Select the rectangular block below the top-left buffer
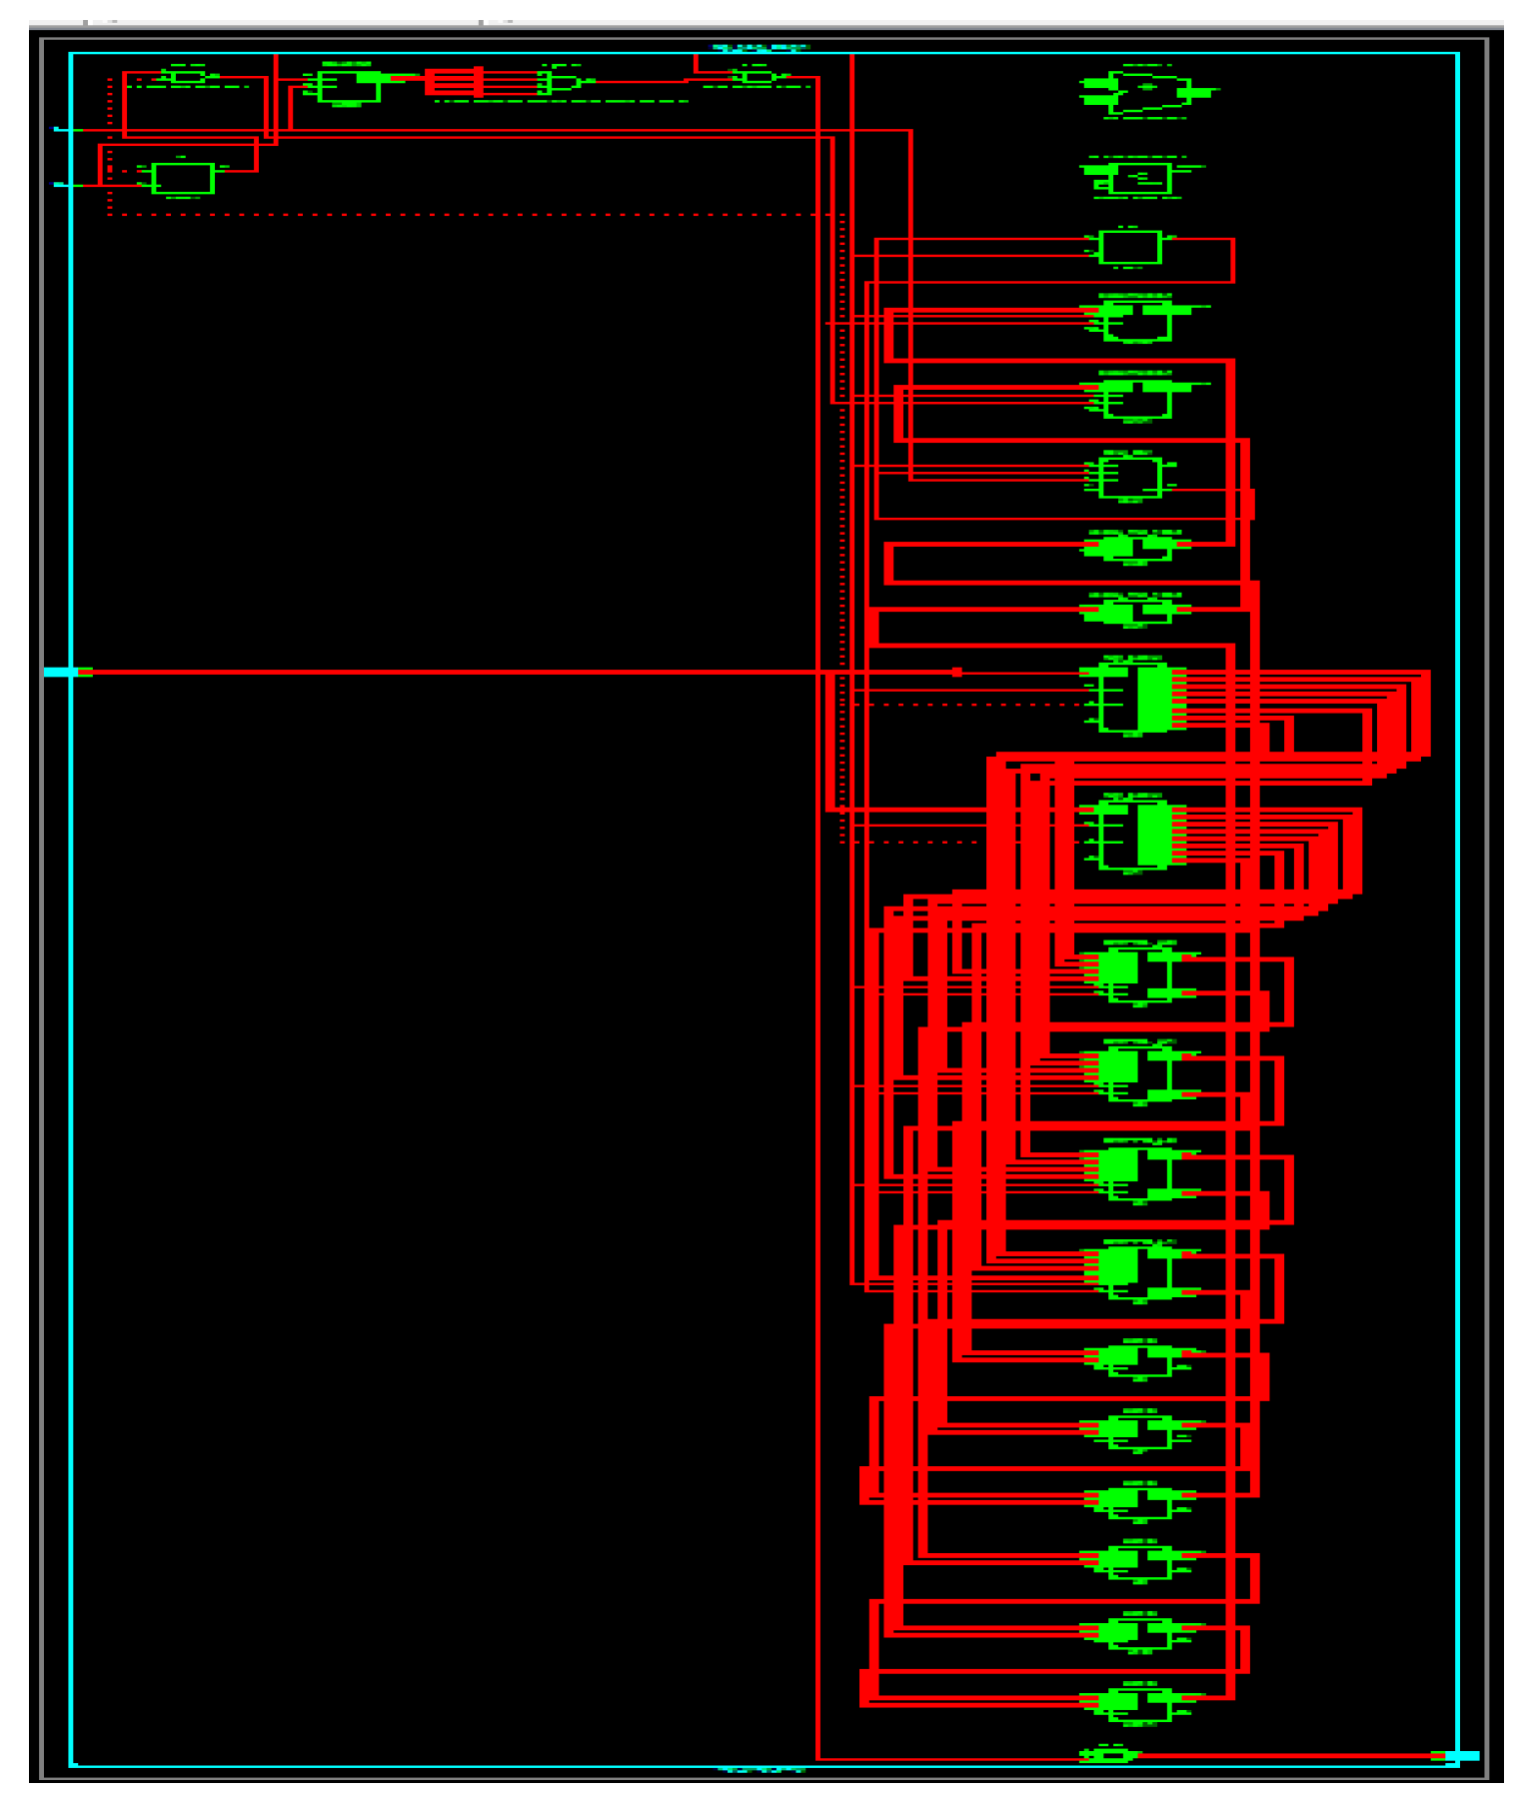 184,179
